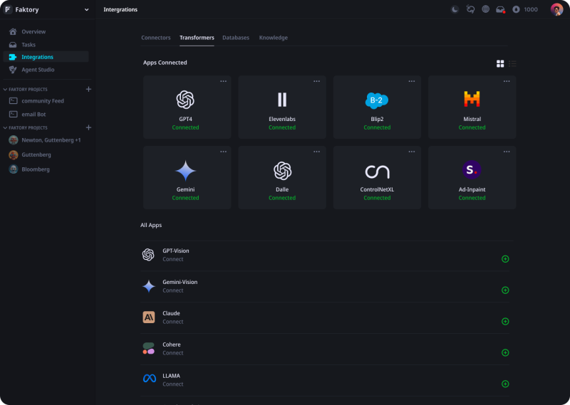Click the Ad-Inpaint purple logo
The image size is (570, 405).
click(472, 169)
